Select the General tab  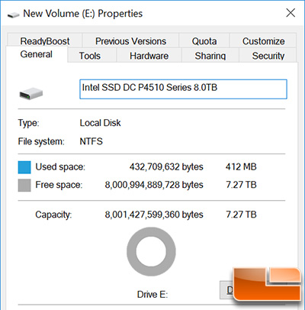[x=37, y=54]
